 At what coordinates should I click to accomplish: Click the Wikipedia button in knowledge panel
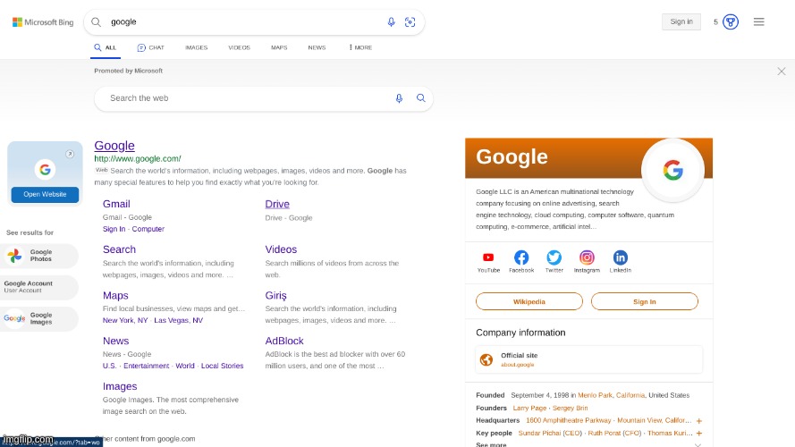pyautogui.click(x=529, y=301)
